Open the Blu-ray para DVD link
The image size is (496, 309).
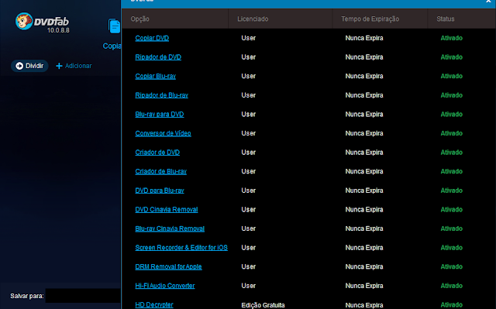click(160, 114)
